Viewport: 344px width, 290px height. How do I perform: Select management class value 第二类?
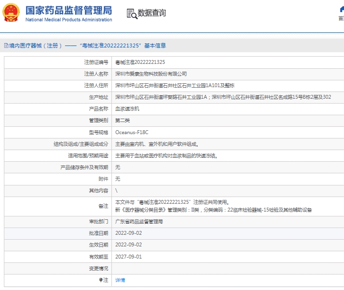coord(123,121)
